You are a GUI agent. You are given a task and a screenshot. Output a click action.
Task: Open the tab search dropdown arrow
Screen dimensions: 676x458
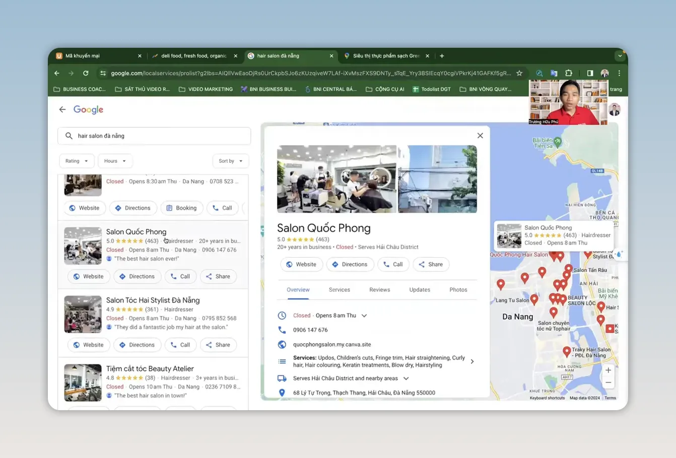point(620,56)
